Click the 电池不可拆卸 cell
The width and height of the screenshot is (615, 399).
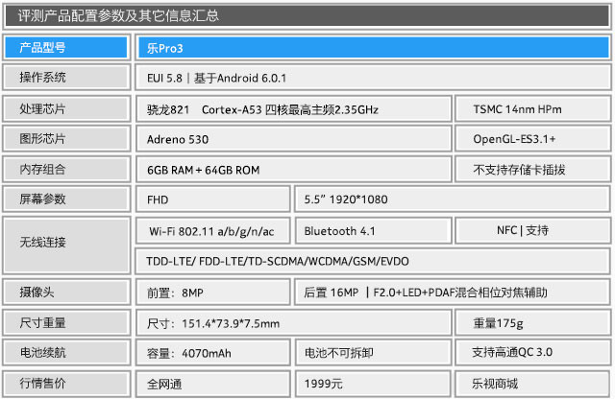coord(373,353)
